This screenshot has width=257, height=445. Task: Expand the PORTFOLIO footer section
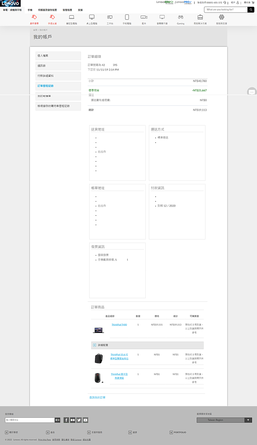coord(171,432)
